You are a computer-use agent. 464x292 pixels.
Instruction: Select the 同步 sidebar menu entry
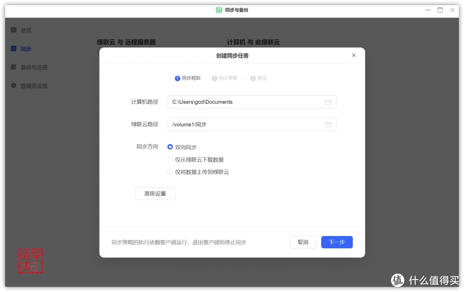point(24,49)
